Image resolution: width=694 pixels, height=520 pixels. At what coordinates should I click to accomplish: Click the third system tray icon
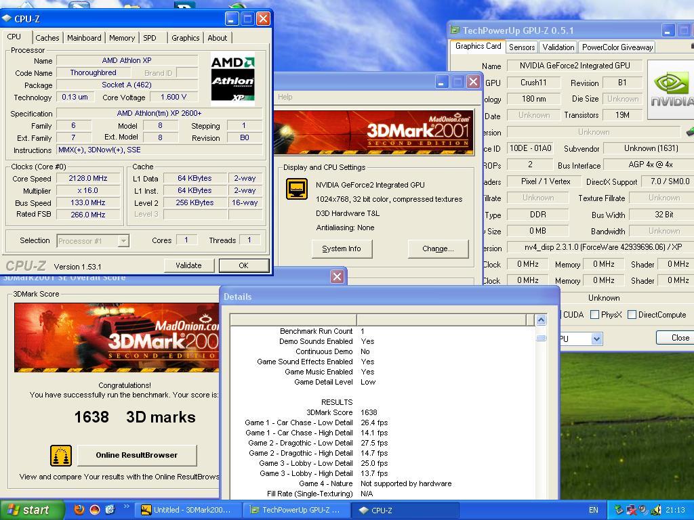(643, 510)
